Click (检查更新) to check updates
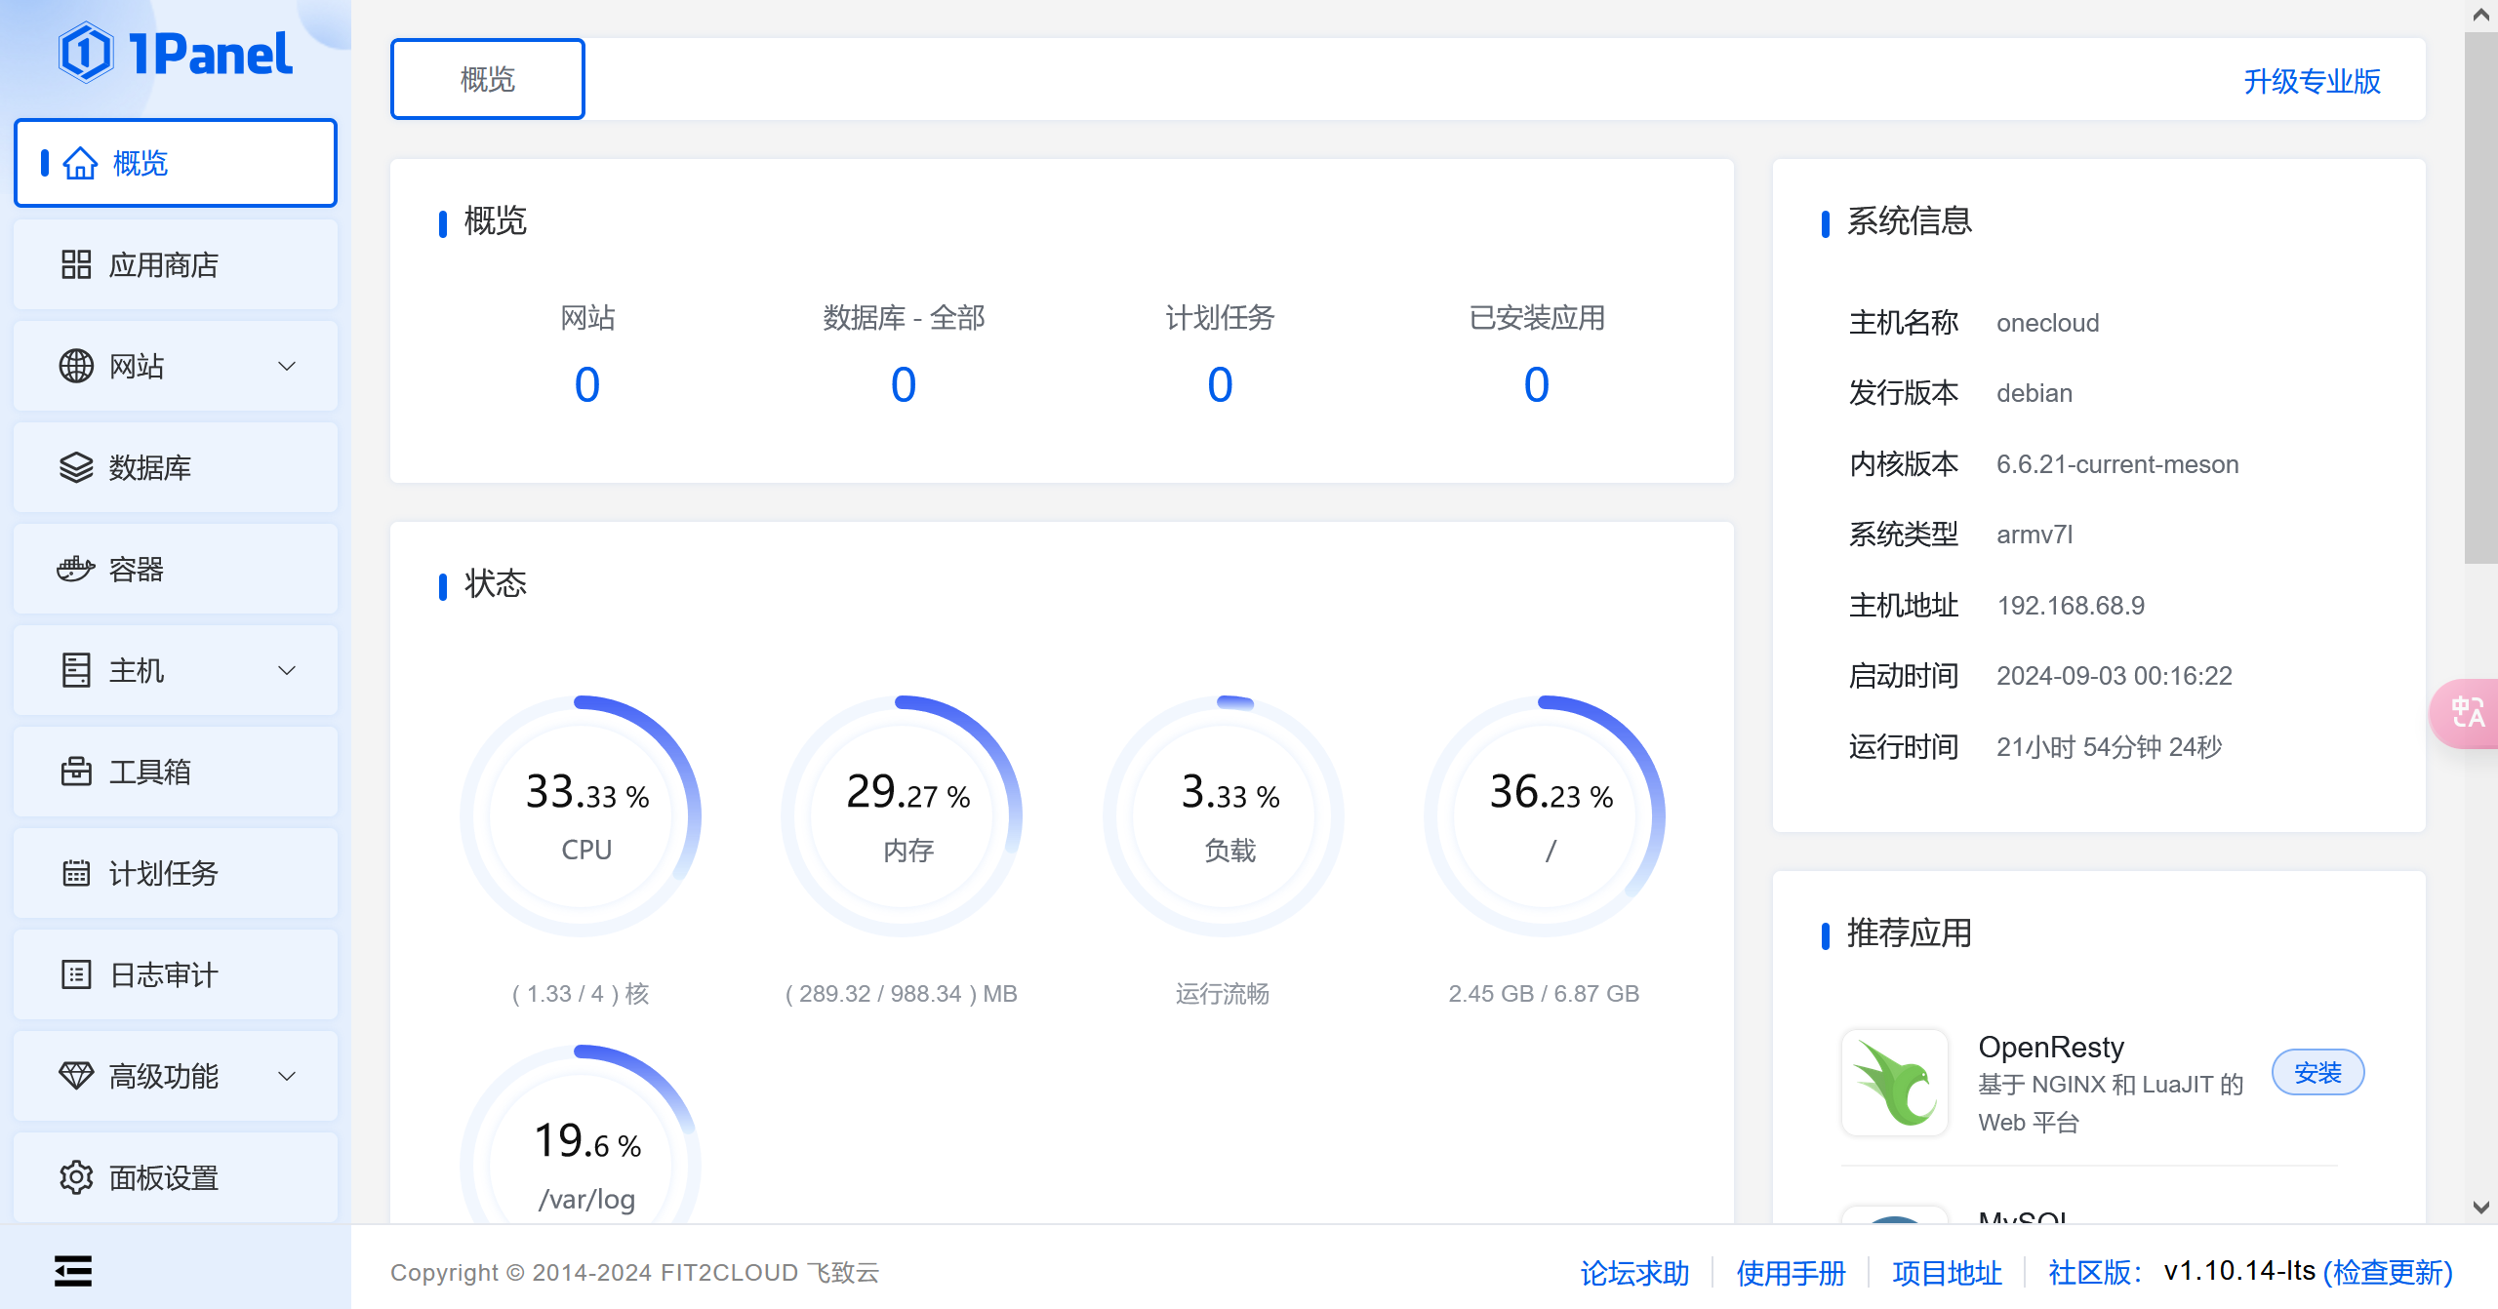 pyautogui.click(x=2388, y=1272)
